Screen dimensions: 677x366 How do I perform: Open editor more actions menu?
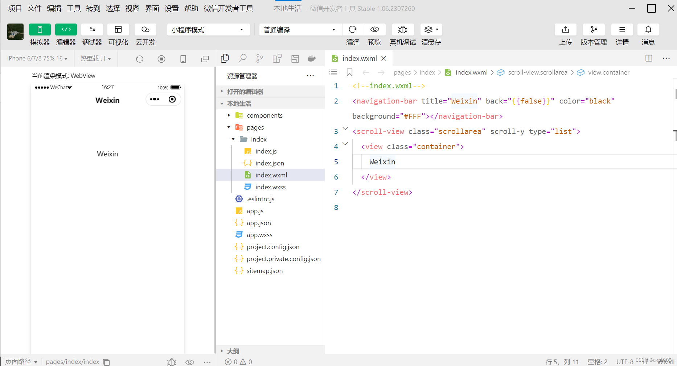[666, 58]
